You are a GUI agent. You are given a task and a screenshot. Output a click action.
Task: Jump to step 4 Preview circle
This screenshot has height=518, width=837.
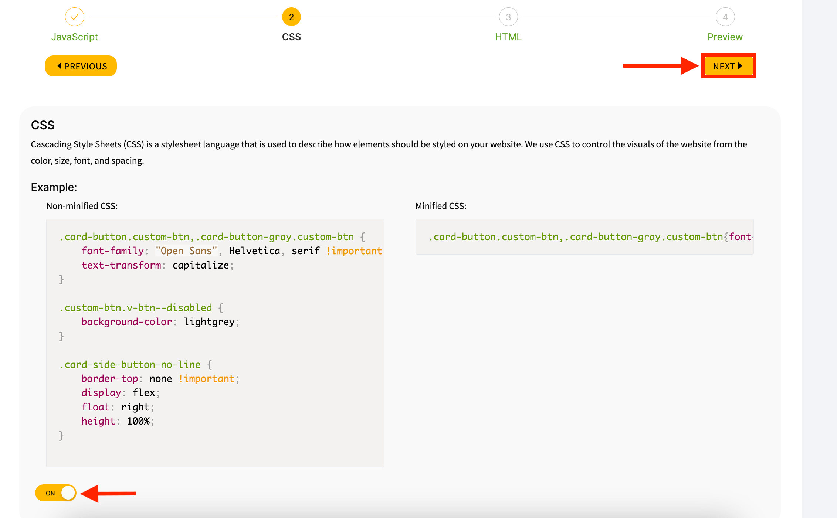725,17
